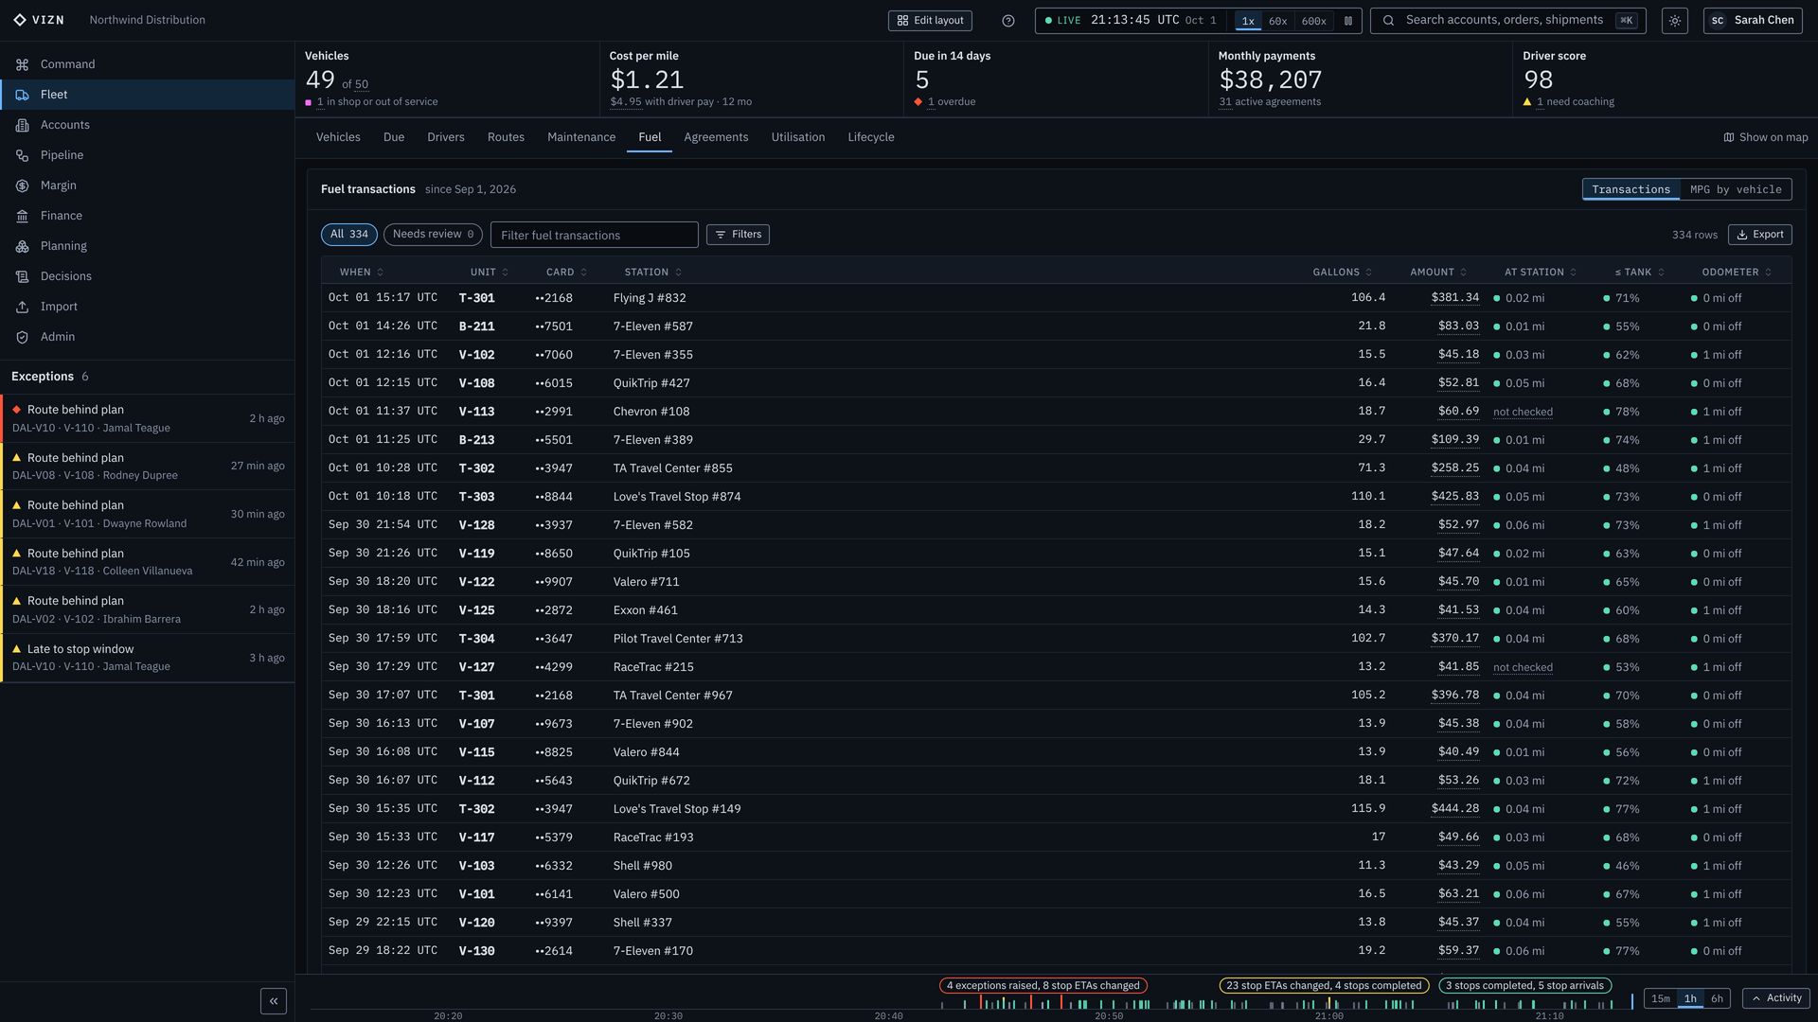Select the 60x playback speed
This screenshot has height=1022, width=1818.
(1277, 21)
